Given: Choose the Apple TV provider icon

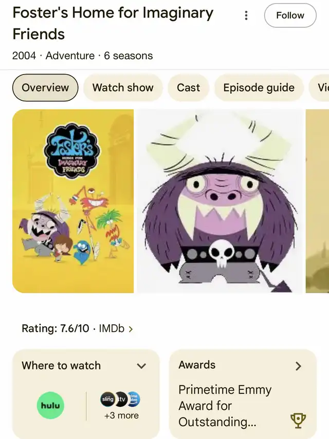Looking at the screenshot, I should pos(121,399).
